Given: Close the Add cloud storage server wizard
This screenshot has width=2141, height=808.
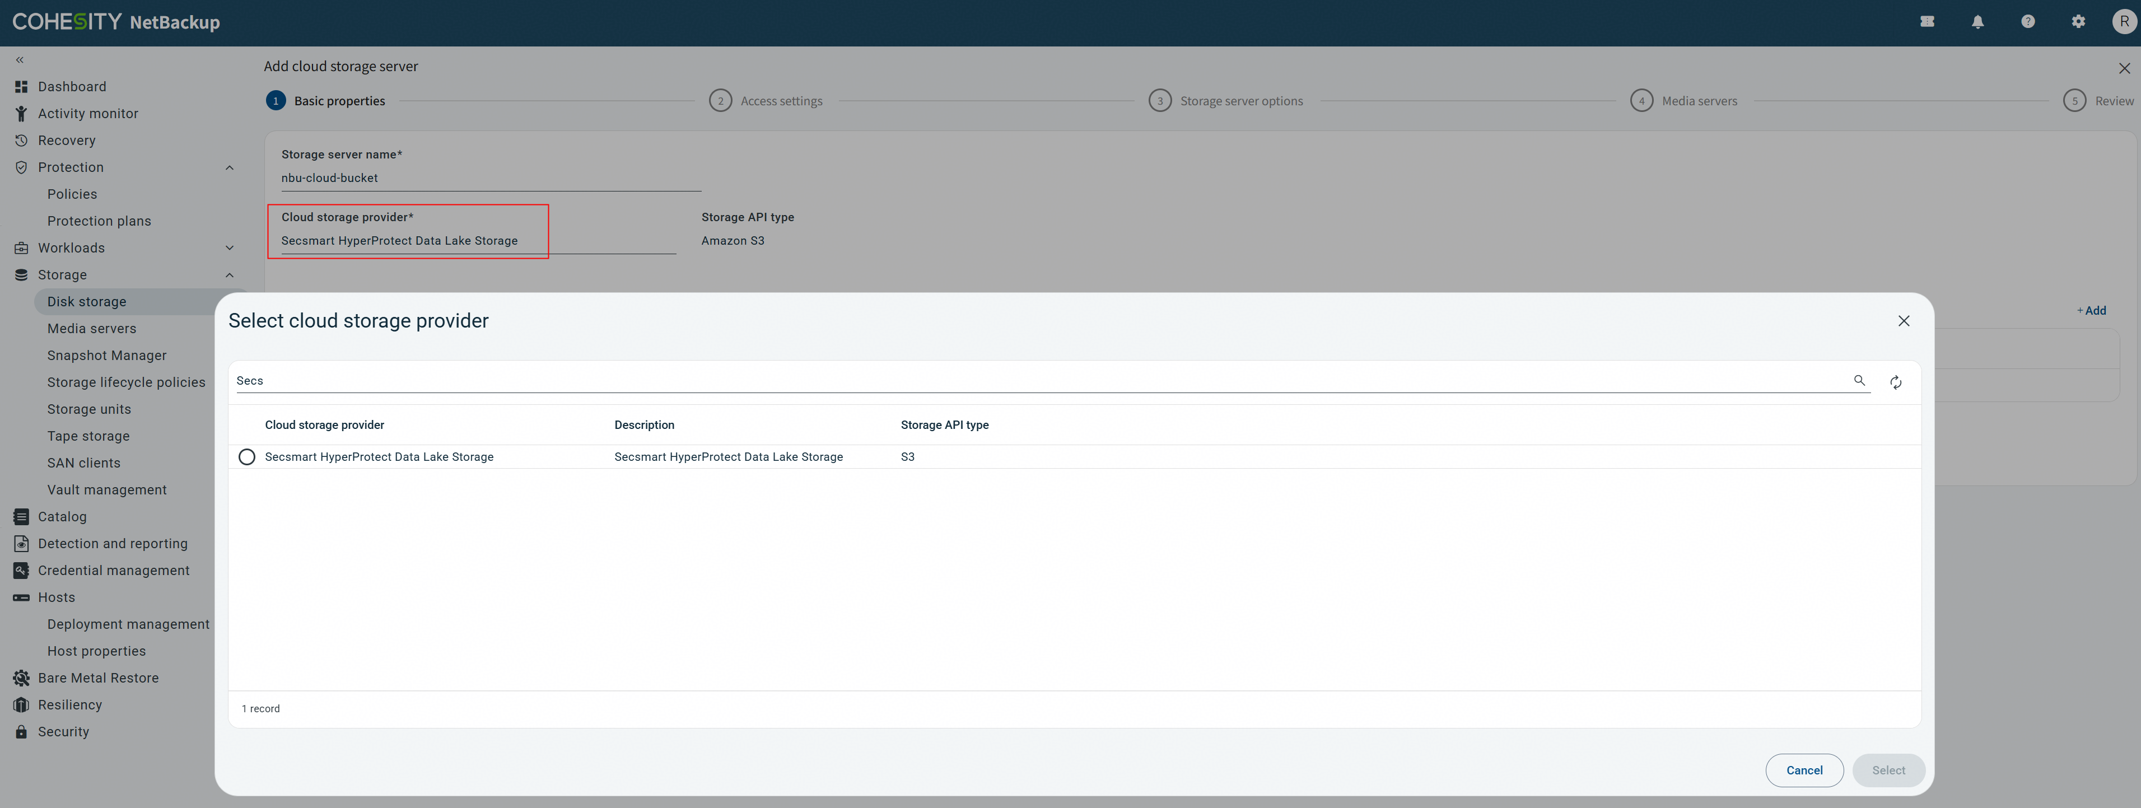Looking at the screenshot, I should [x=2124, y=68].
